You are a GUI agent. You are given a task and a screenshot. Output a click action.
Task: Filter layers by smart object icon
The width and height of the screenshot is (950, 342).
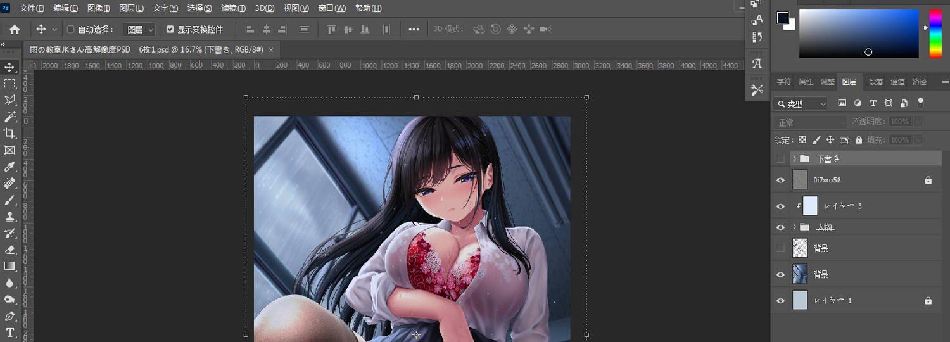pyautogui.click(x=904, y=103)
